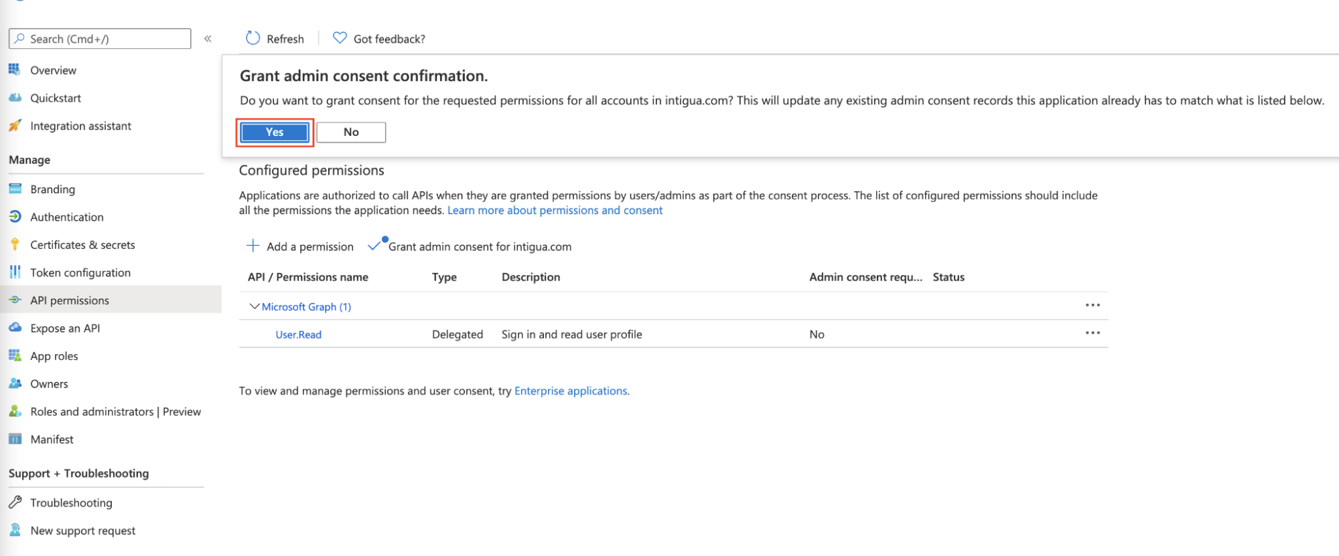Click the Integration assistant rocket icon
Viewport: 1339px width, 556px height.
click(x=15, y=126)
